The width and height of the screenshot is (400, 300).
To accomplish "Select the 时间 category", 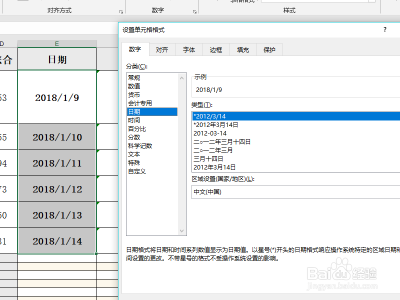I will pyautogui.click(x=134, y=120).
